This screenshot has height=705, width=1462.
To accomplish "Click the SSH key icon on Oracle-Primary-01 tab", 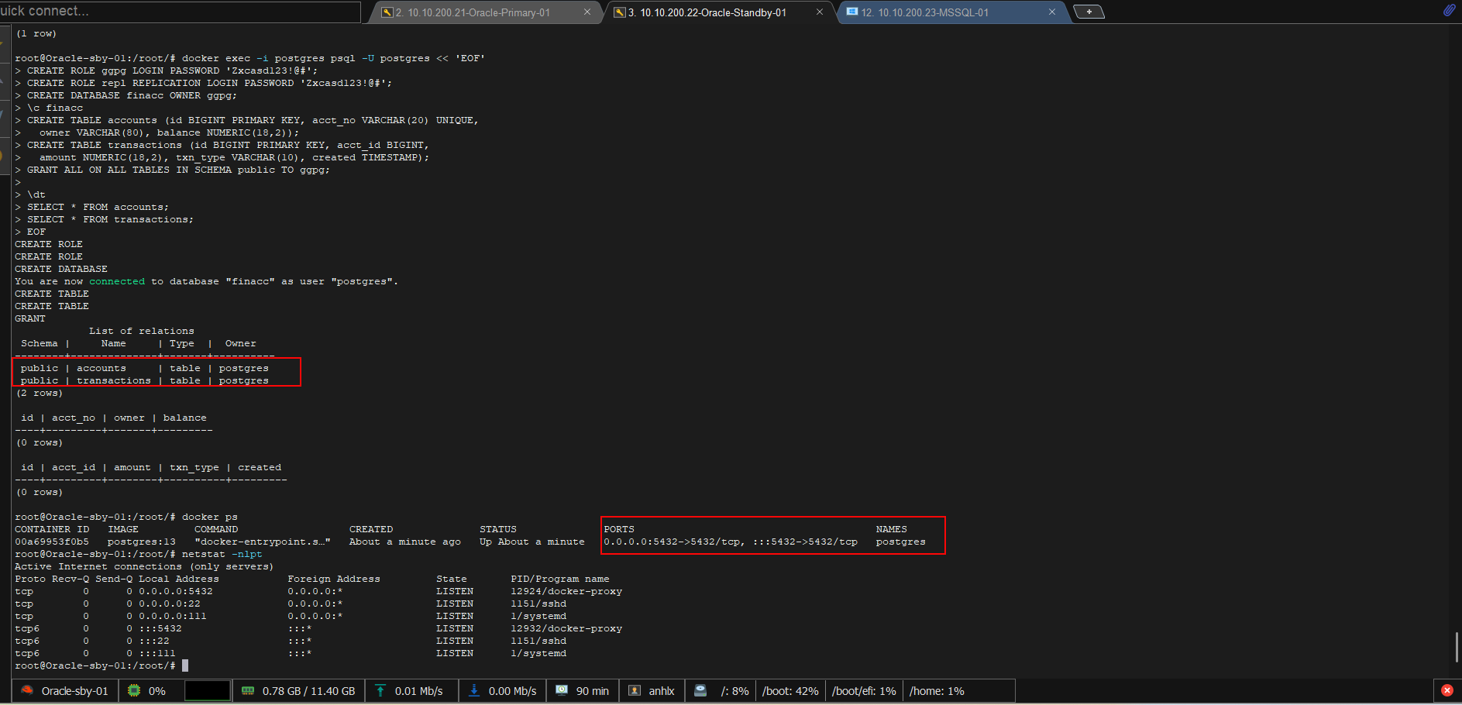I will pyautogui.click(x=387, y=12).
